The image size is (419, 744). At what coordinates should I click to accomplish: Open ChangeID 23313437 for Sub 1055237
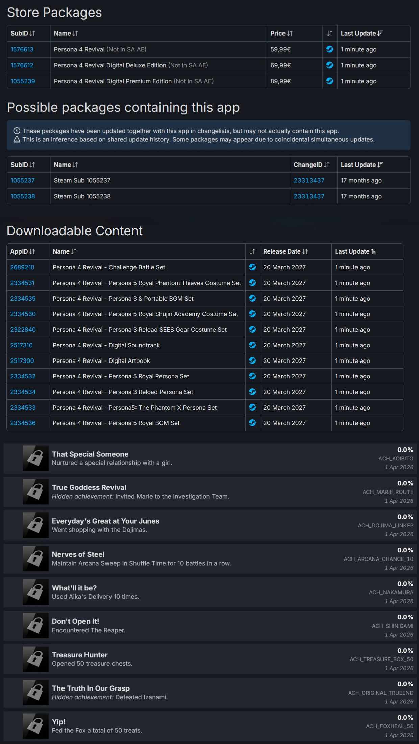point(309,180)
